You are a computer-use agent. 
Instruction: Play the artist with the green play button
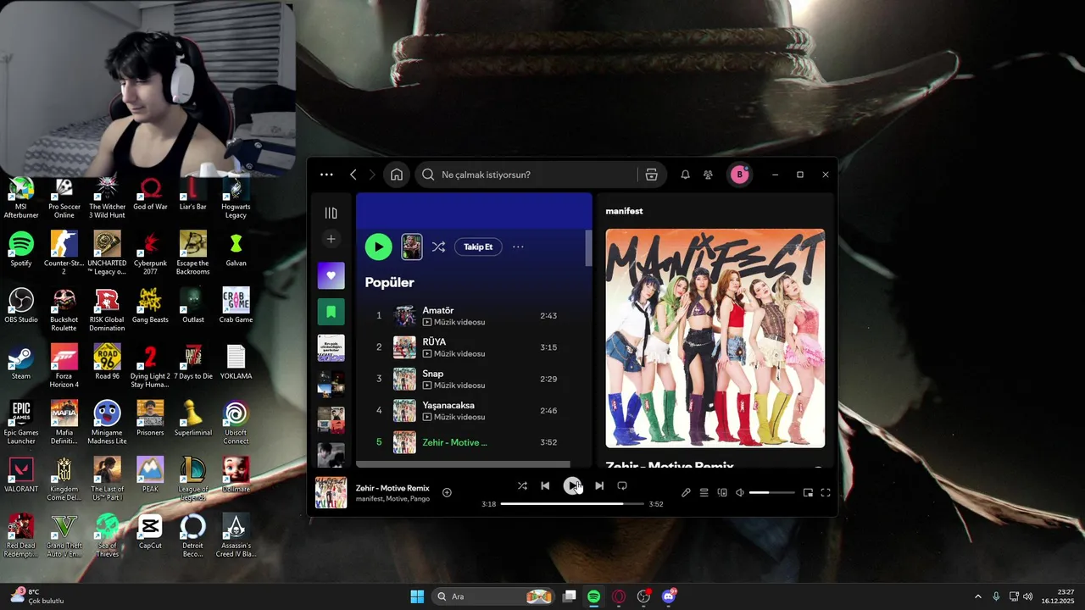(379, 247)
